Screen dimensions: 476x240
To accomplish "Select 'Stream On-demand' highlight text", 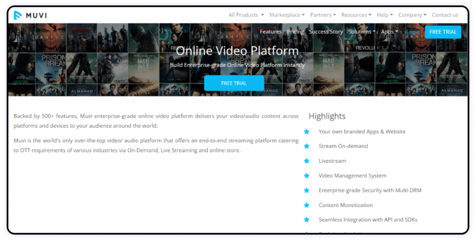I will pyautogui.click(x=343, y=146).
